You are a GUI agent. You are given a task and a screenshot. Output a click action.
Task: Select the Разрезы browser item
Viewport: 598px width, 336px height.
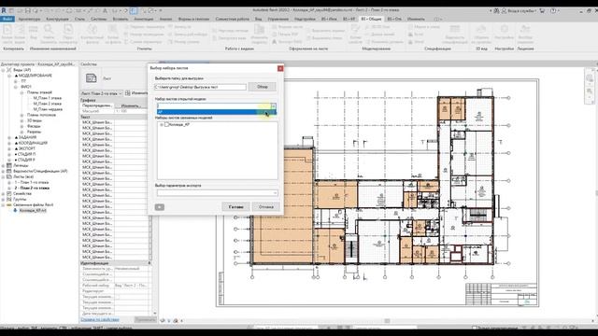pos(34,132)
